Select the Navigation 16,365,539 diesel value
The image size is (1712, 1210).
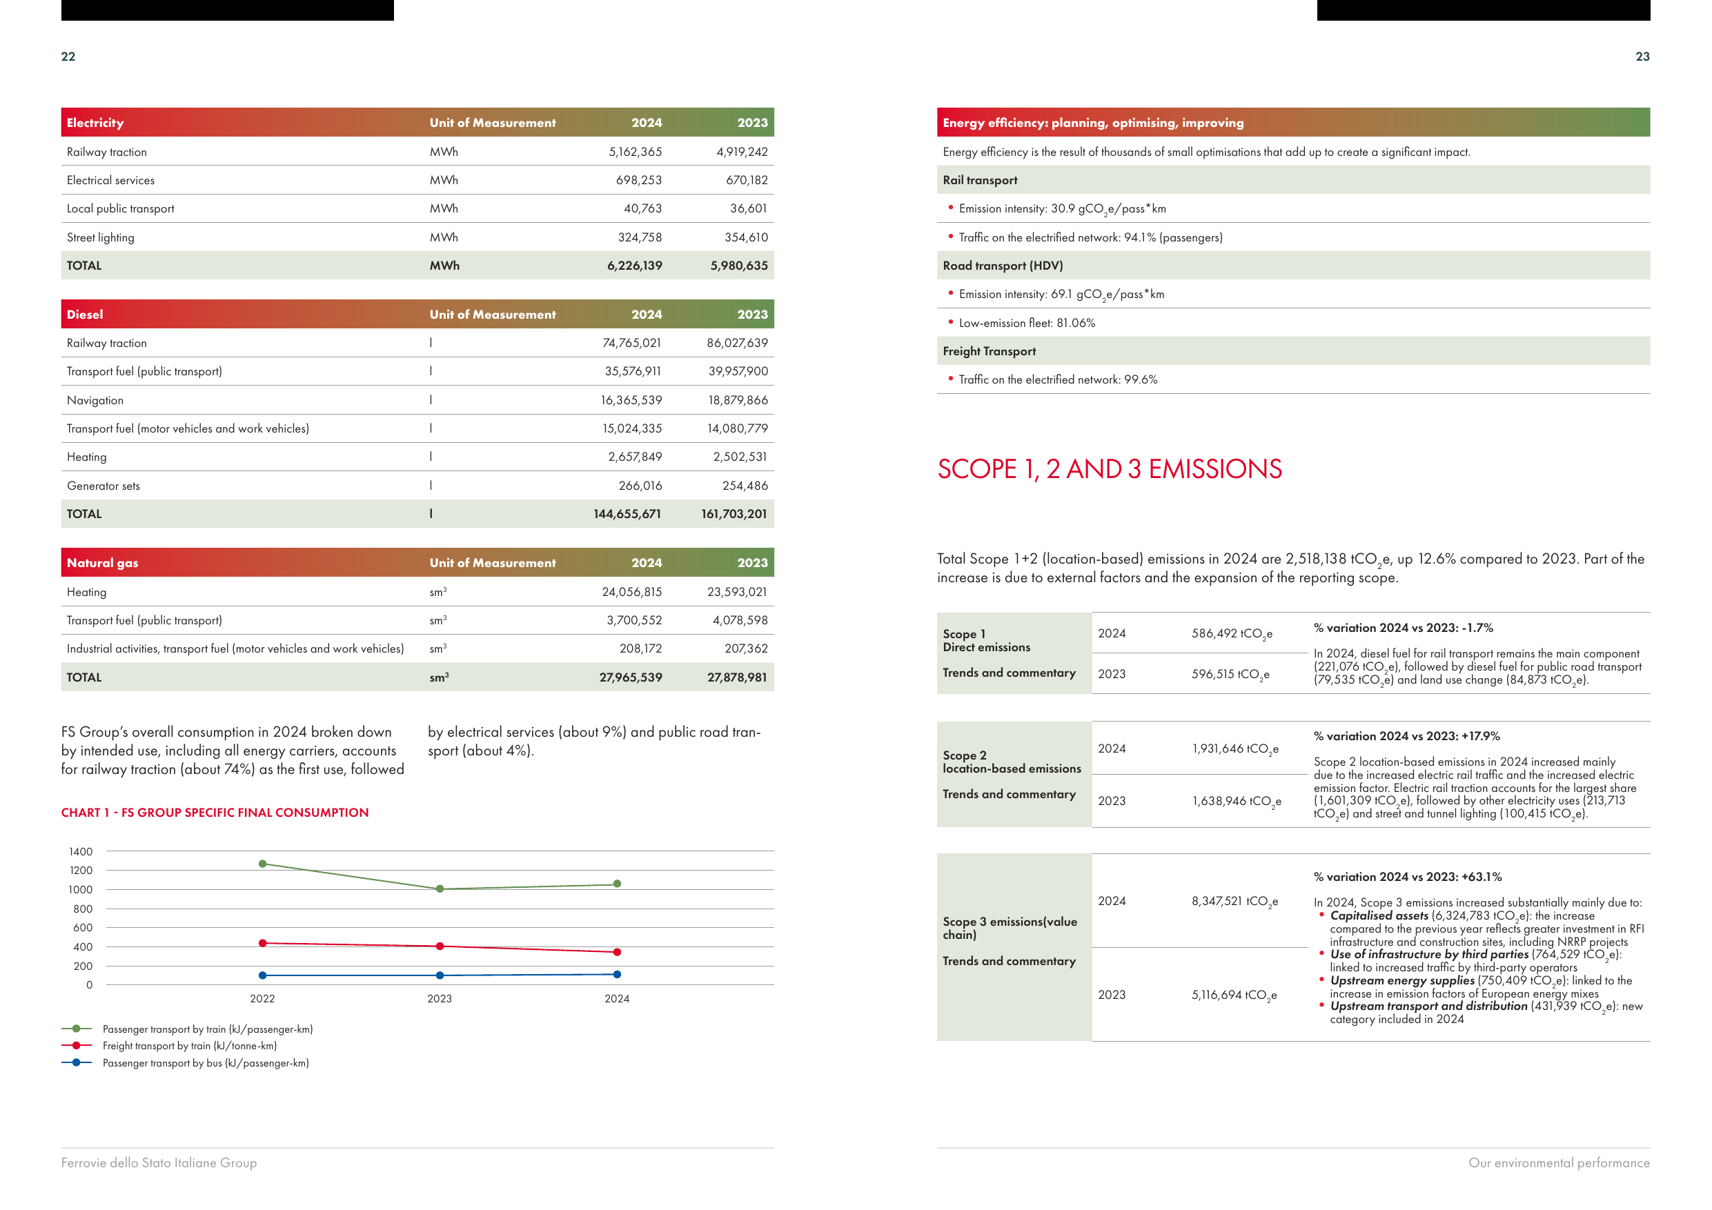pos(631,399)
